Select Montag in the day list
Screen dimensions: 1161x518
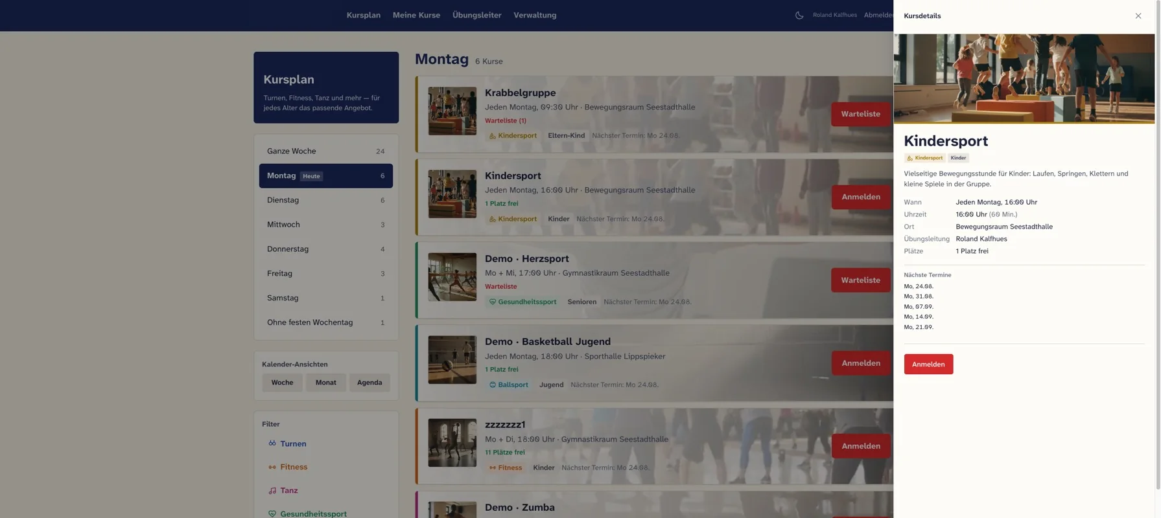pos(326,175)
